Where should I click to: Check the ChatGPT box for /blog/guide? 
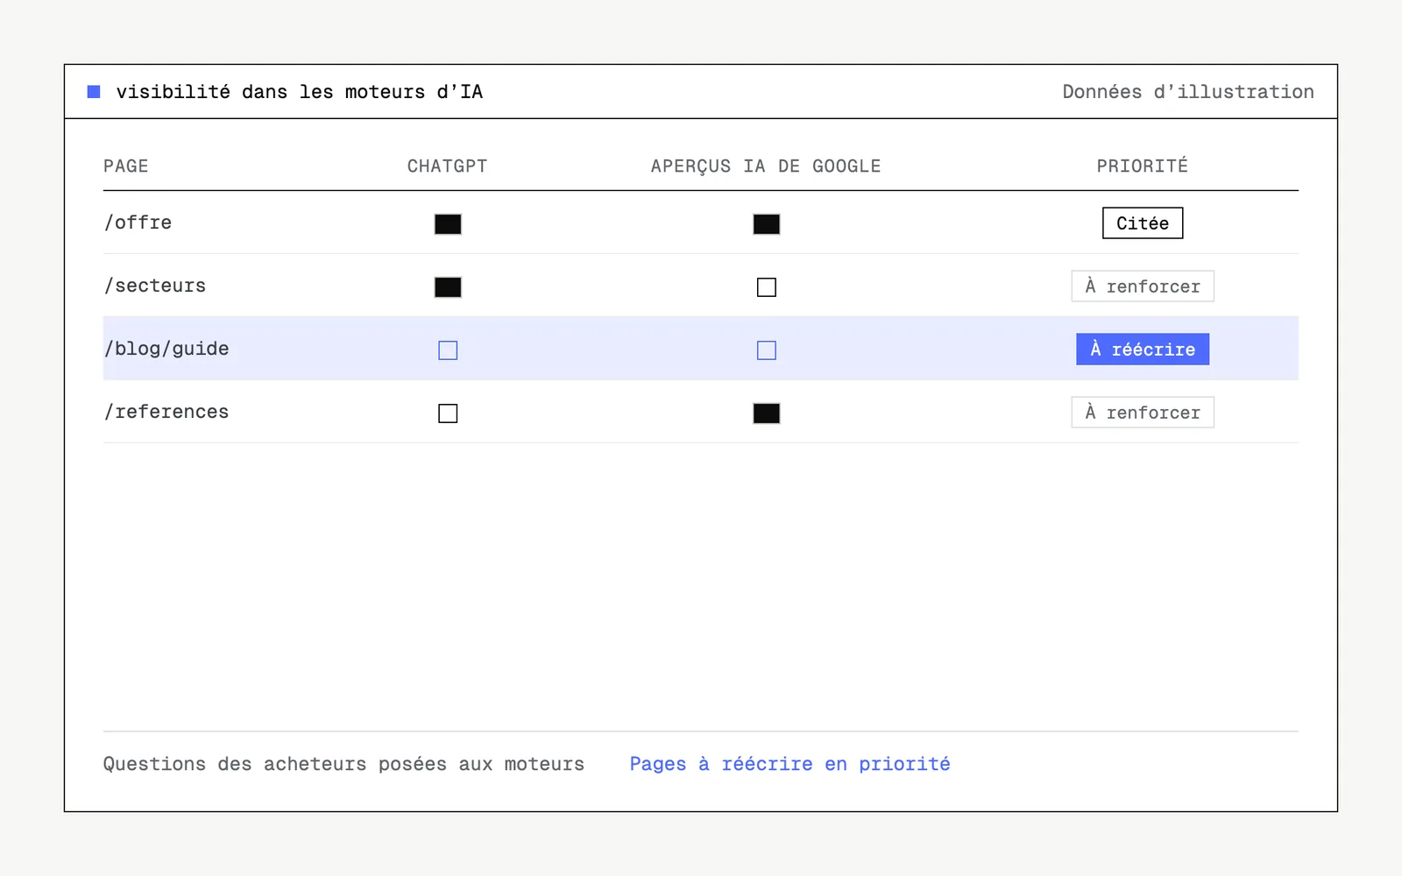(448, 350)
